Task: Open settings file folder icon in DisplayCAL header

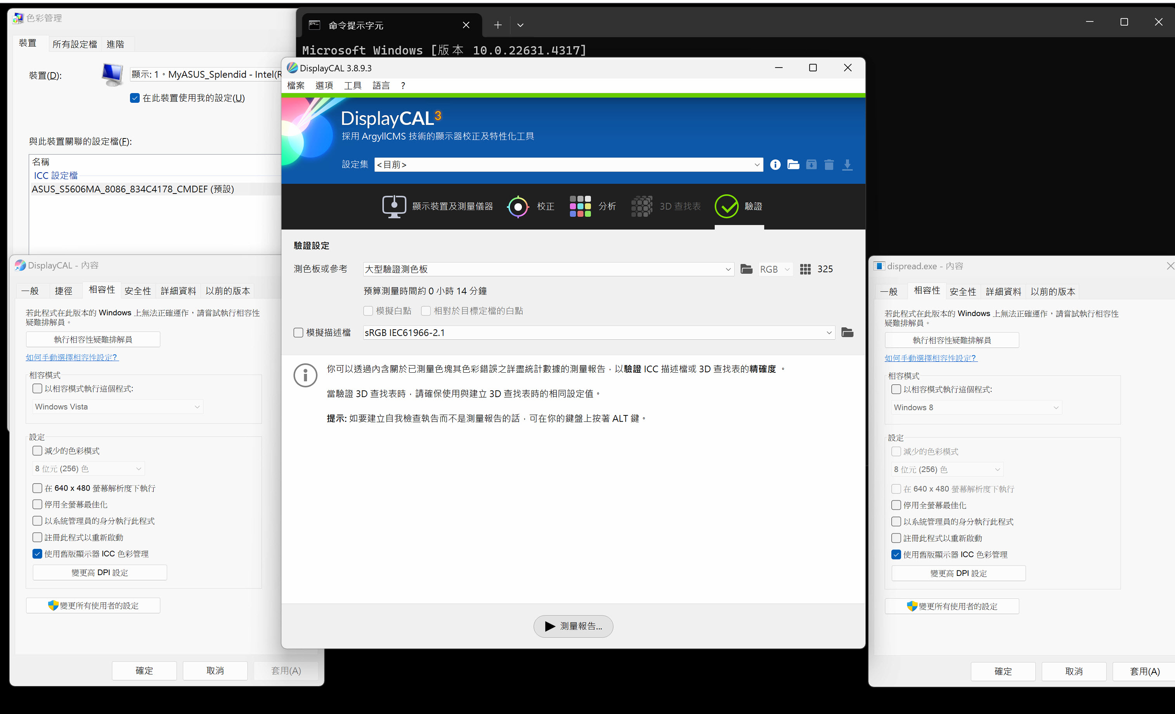Action: pos(793,164)
